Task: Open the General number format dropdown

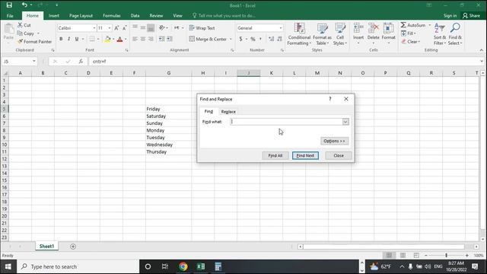Action: click(281, 28)
